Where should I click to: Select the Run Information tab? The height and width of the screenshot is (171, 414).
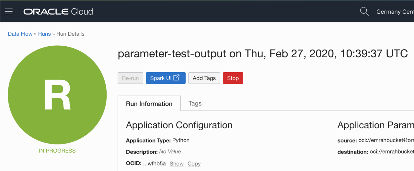pos(149,104)
